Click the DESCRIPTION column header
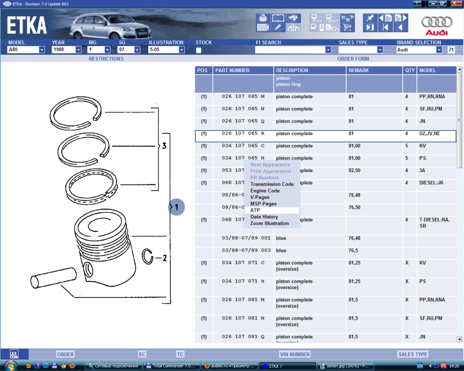 pos(309,70)
